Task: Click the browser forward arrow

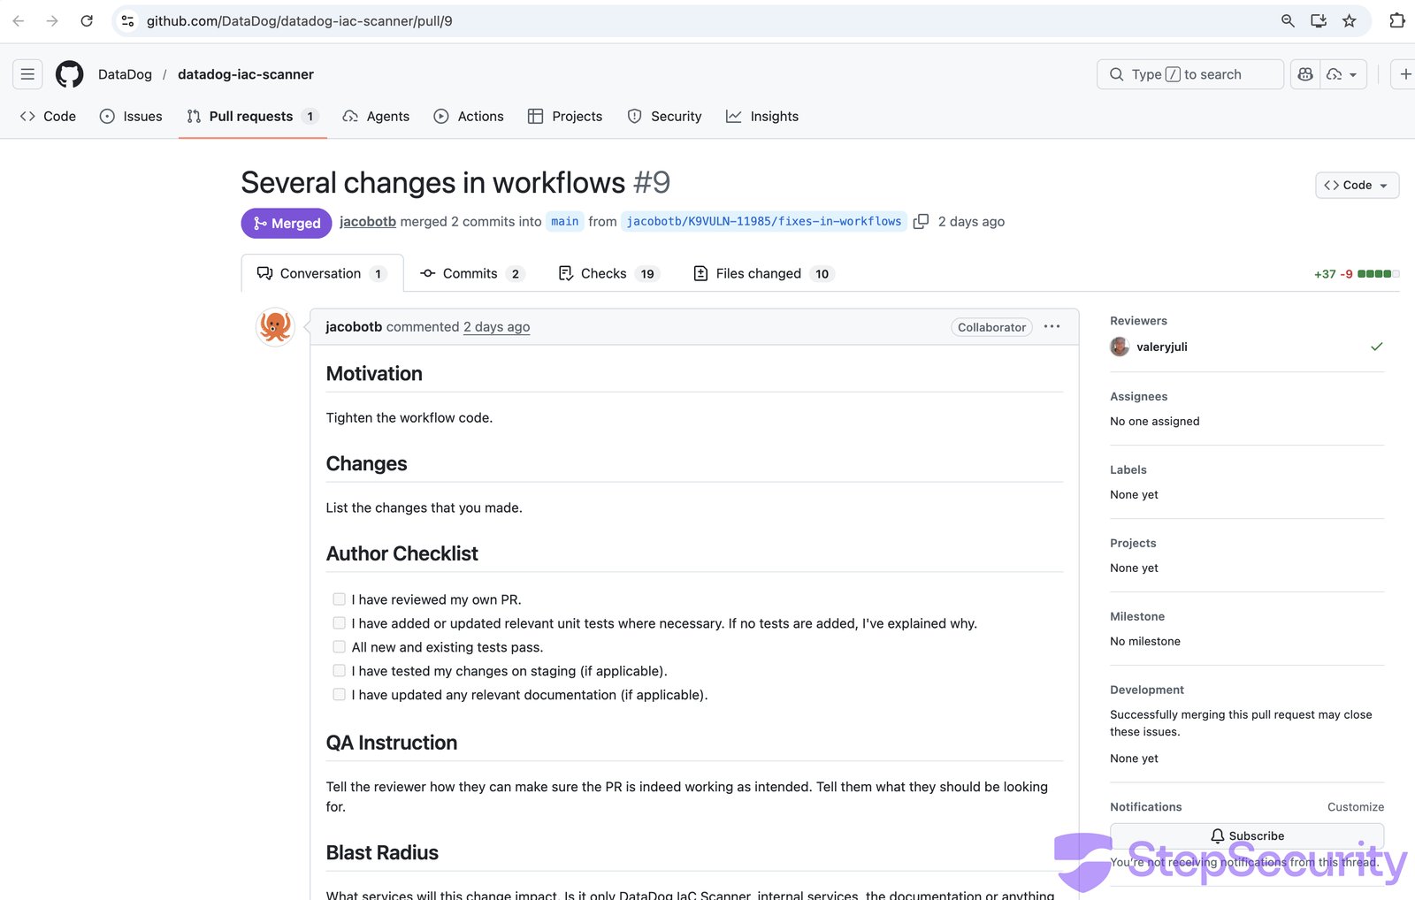Action: click(x=52, y=20)
